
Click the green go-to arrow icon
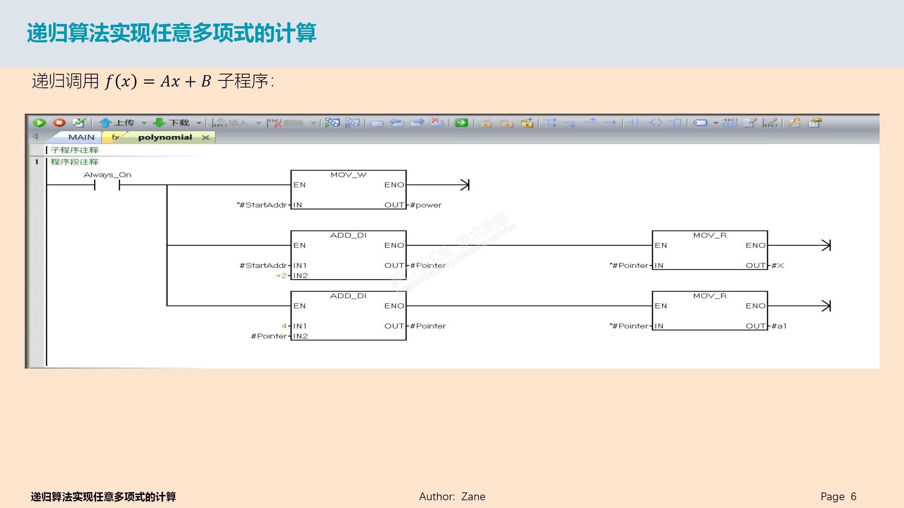click(461, 123)
